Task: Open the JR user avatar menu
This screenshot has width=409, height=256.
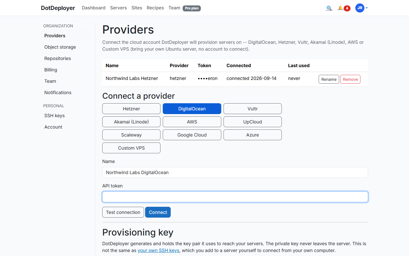Action: click(361, 8)
